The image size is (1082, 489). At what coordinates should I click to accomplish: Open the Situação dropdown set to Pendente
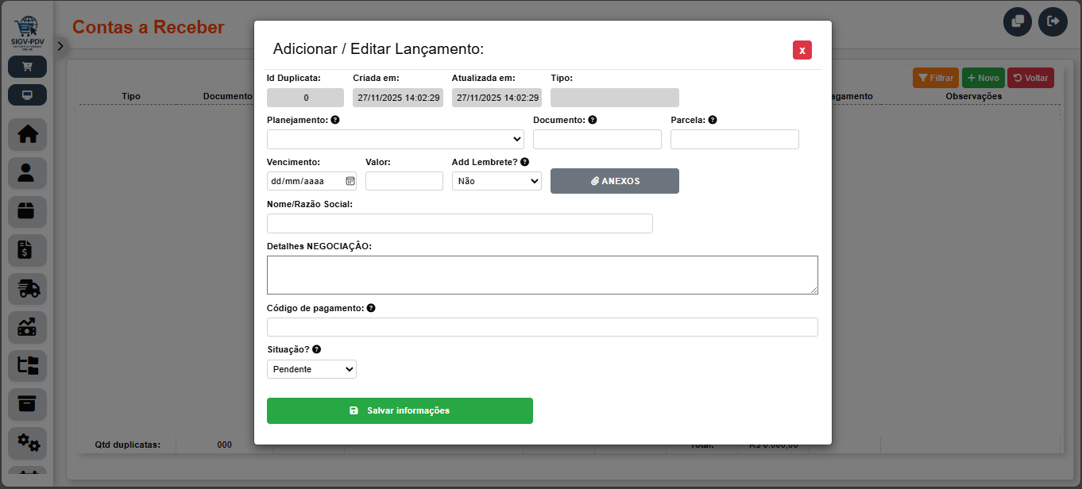[x=311, y=369]
